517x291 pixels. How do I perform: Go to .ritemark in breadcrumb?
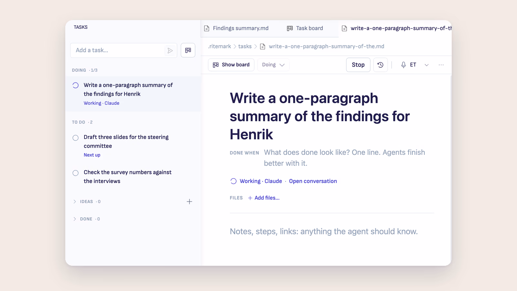220,47
